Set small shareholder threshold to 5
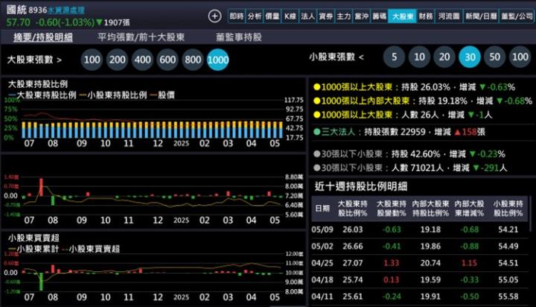 tap(394, 57)
